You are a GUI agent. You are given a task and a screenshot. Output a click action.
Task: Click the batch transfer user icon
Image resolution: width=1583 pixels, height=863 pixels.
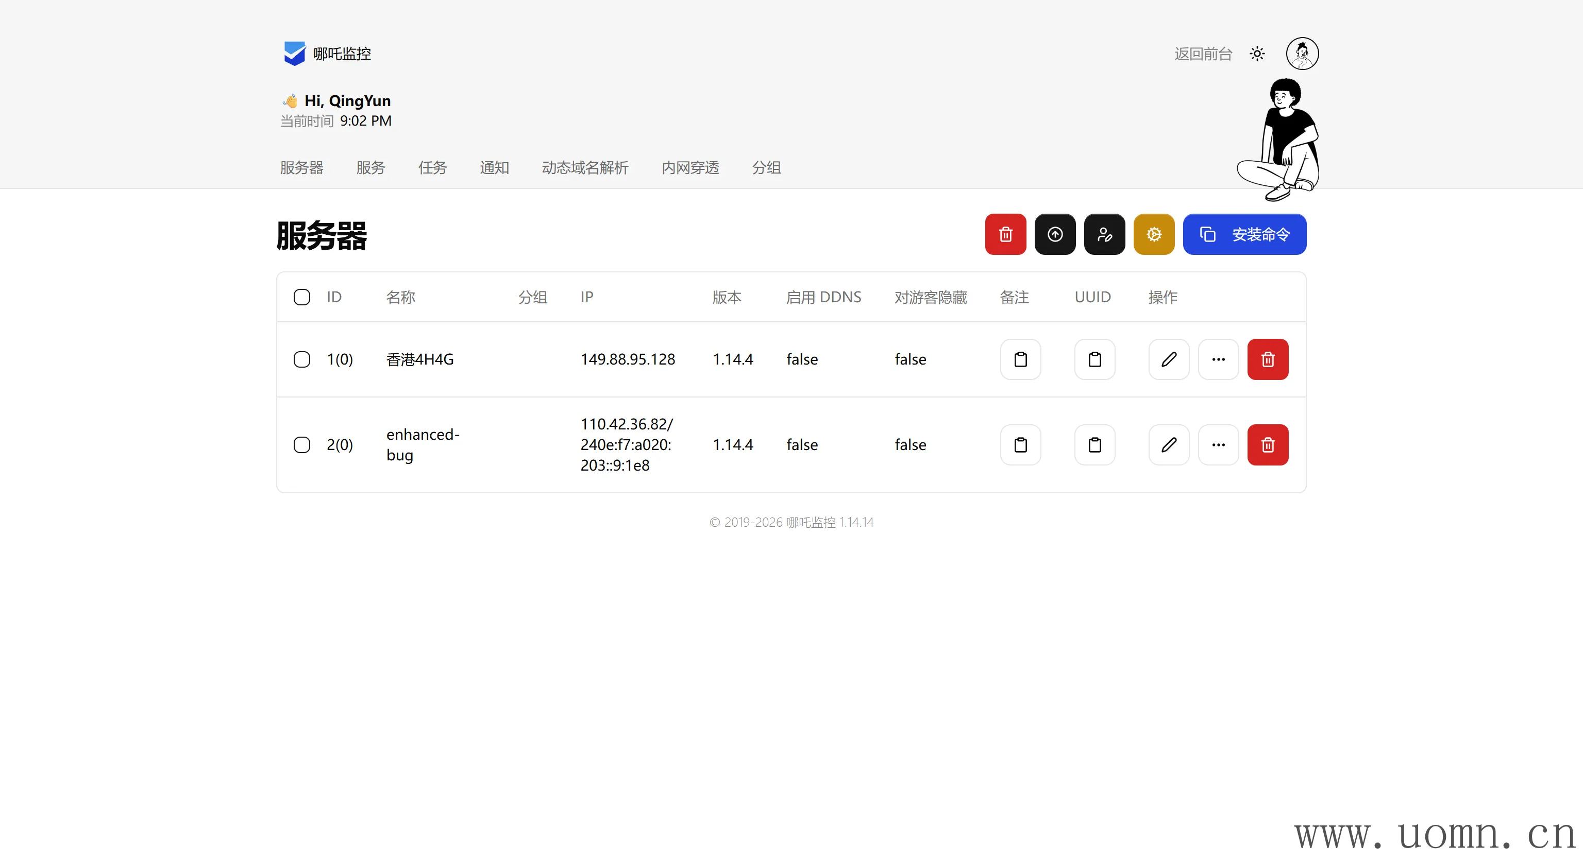1104,234
